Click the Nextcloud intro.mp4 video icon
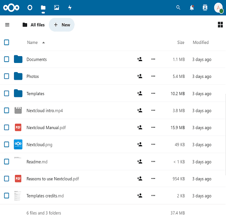Image resolution: width=226 pixels, height=217 pixels. click(x=18, y=110)
